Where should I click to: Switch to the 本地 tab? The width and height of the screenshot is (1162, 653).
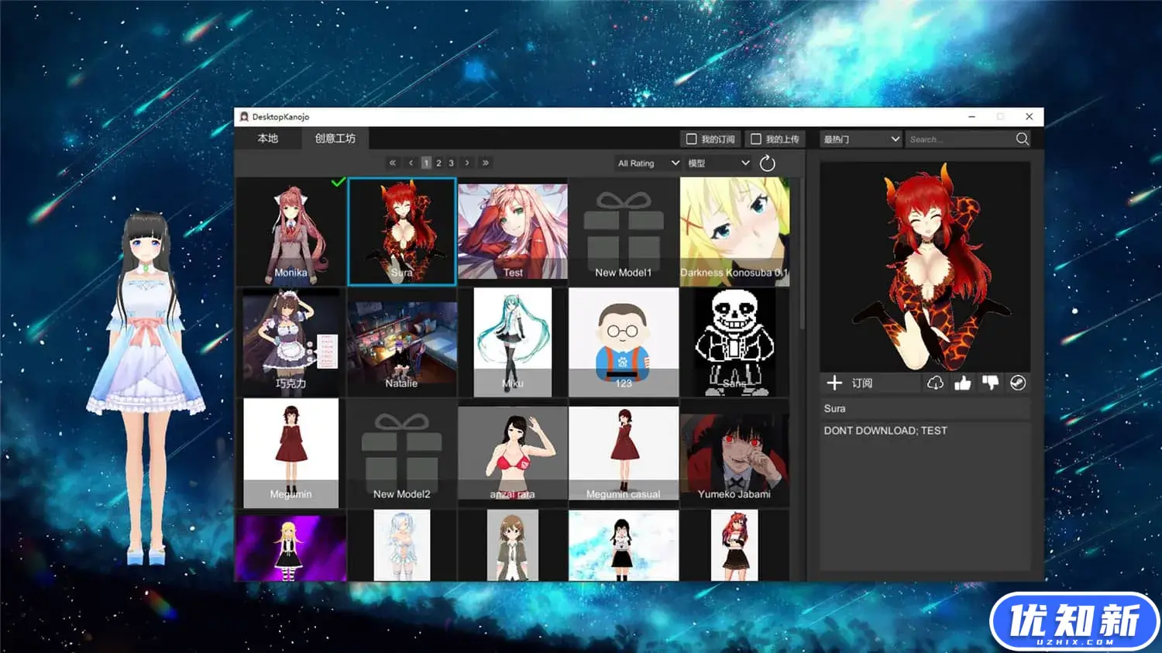pyautogui.click(x=267, y=139)
